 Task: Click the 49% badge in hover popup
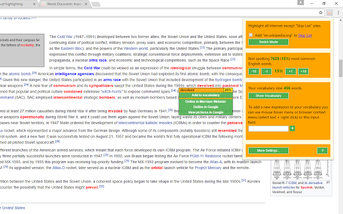[x=228, y=90]
